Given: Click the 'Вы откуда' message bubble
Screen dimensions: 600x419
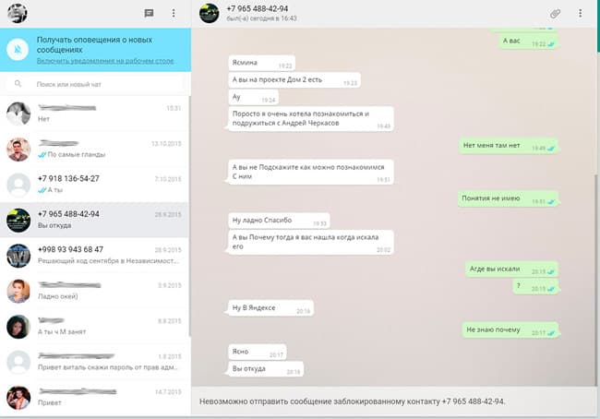Looking at the screenshot, I should (x=266, y=369).
